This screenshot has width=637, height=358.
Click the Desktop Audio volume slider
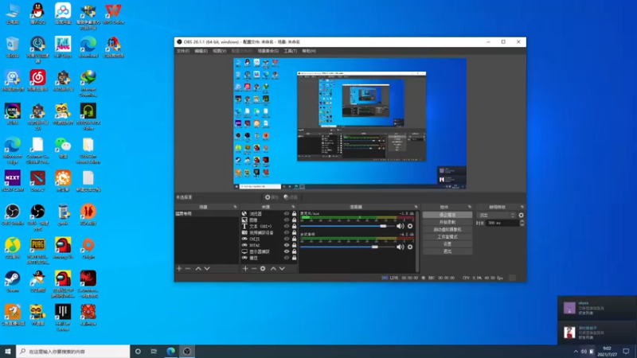pos(346,247)
